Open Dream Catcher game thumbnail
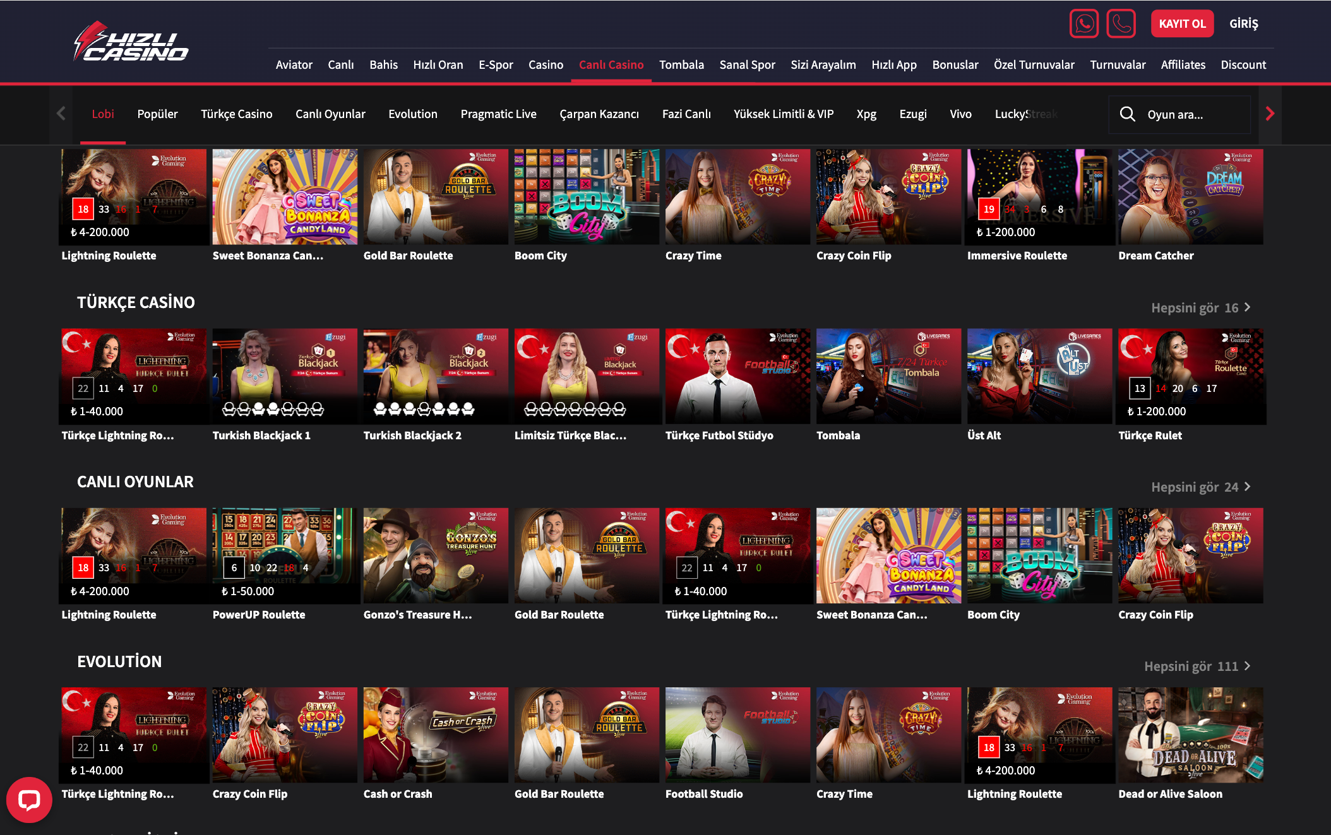 pos(1191,197)
